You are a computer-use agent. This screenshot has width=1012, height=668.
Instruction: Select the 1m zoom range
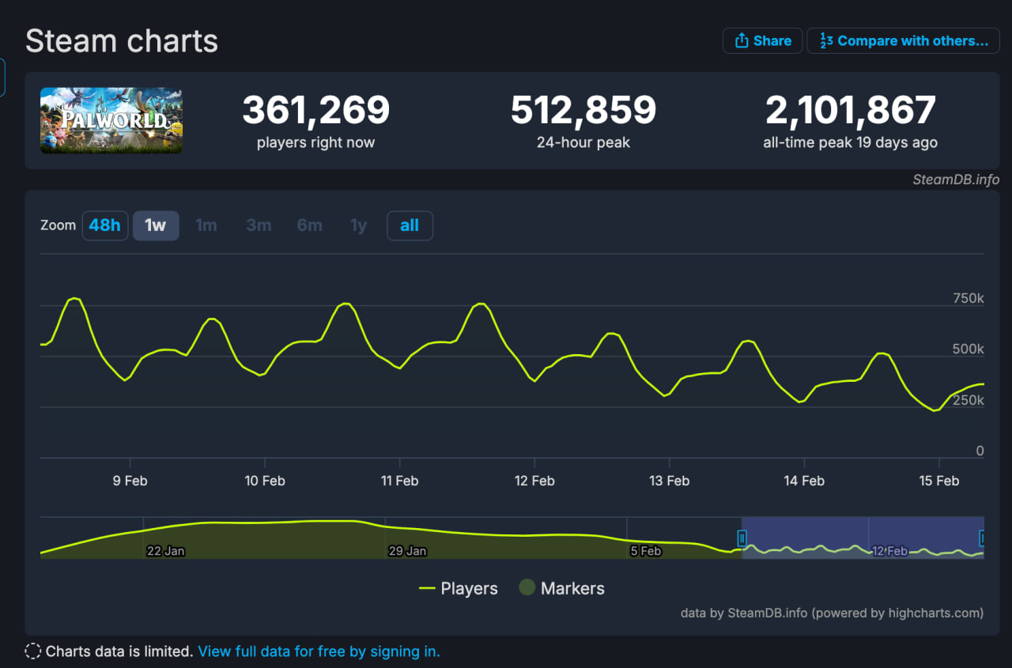pos(206,225)
